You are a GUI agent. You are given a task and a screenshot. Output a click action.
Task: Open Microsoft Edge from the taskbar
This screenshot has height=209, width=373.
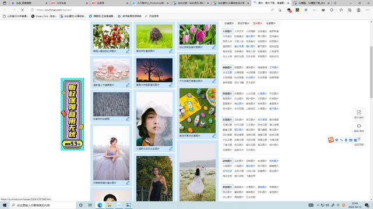pyautogui.click(x=100, y=205)
